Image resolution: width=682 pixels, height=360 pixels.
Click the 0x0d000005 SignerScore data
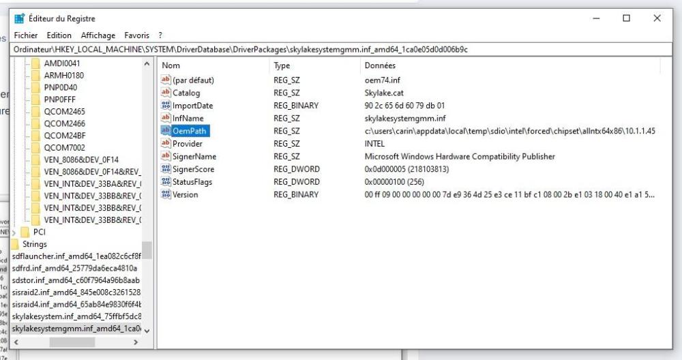click(406, 168)
